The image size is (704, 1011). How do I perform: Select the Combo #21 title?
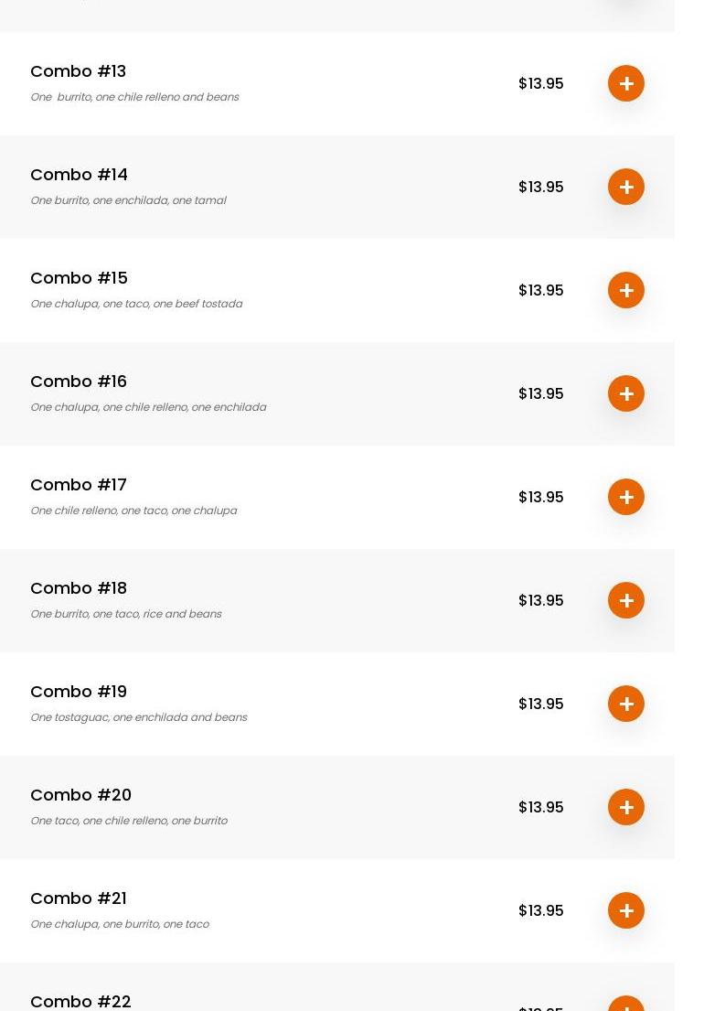pyautogui.click(x=79, y=898)
